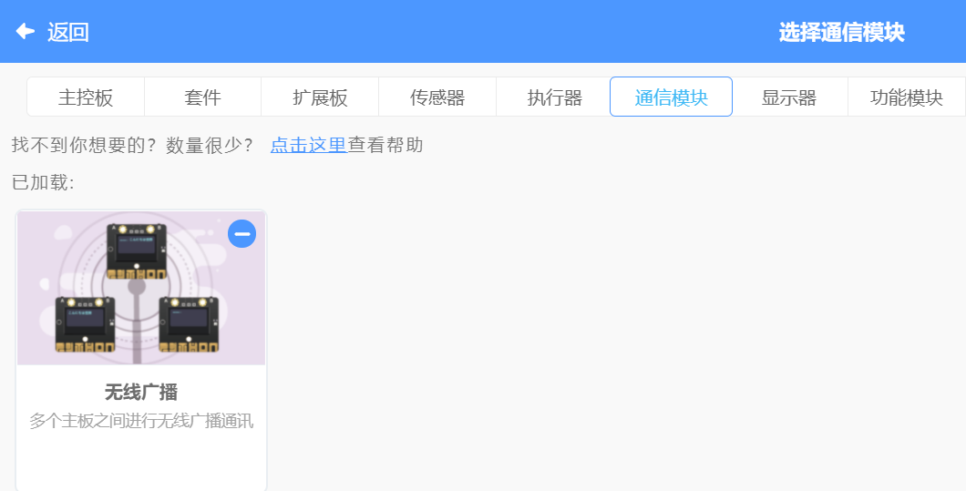Click the 已加载: label
The width and height of the screenshot is (966, 491).
click(43, 182)
